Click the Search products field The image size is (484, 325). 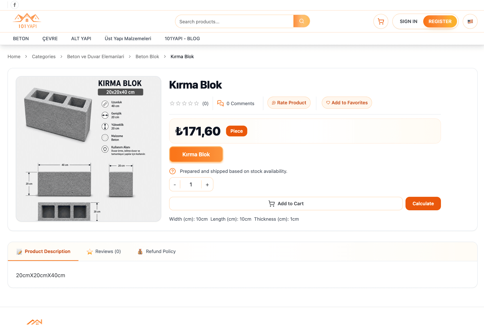click(x=234, y=22)
